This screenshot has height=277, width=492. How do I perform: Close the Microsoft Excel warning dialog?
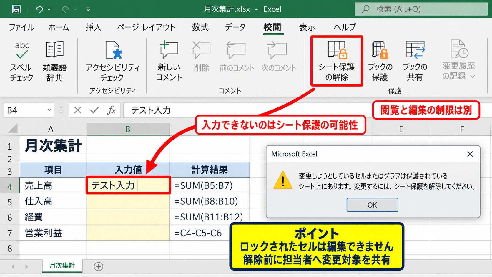470,154
